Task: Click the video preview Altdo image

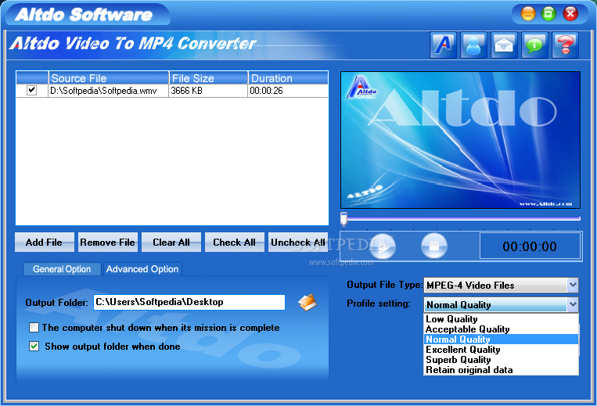Action: (x=460, y=140)
